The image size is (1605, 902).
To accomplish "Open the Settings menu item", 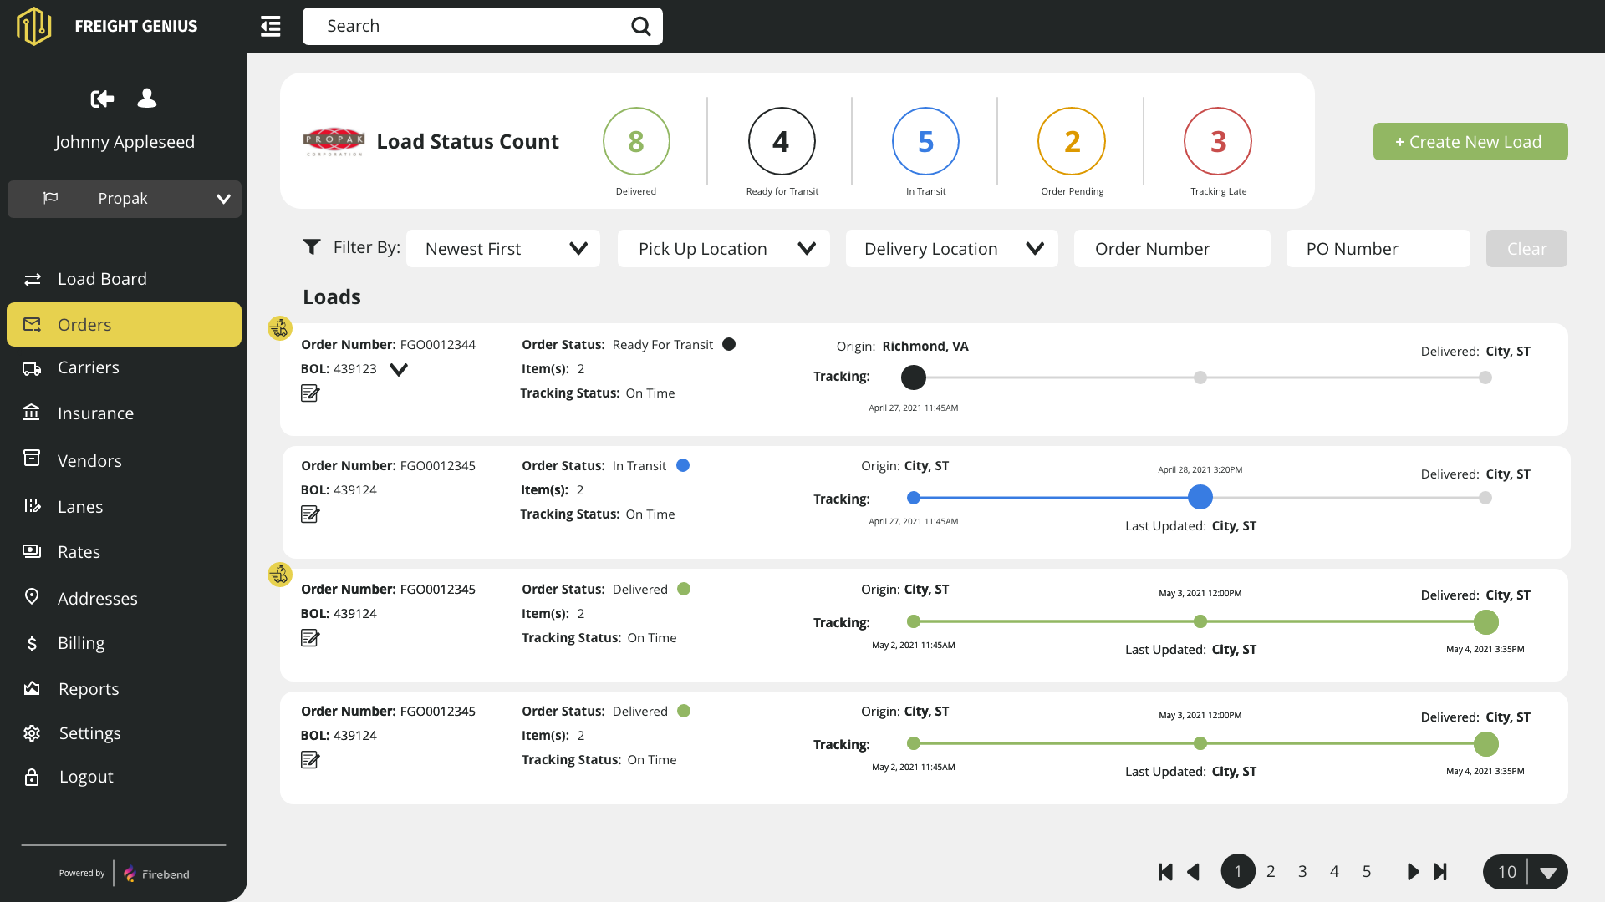I will click(90, 732).
